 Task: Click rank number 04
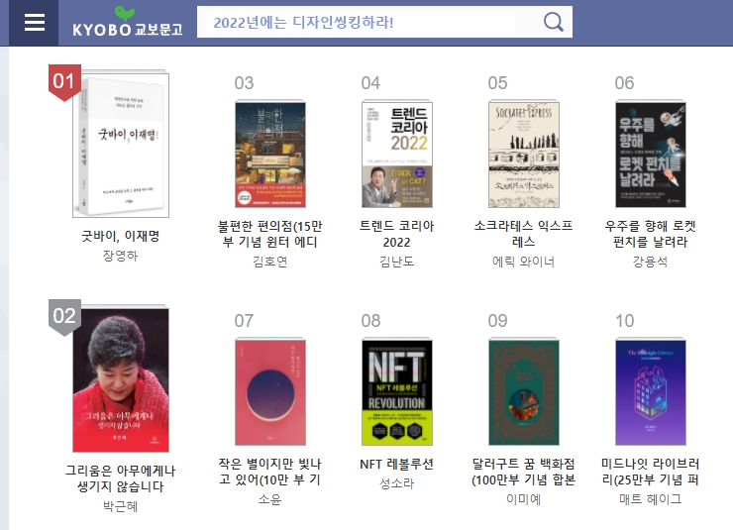click(370, 83)
